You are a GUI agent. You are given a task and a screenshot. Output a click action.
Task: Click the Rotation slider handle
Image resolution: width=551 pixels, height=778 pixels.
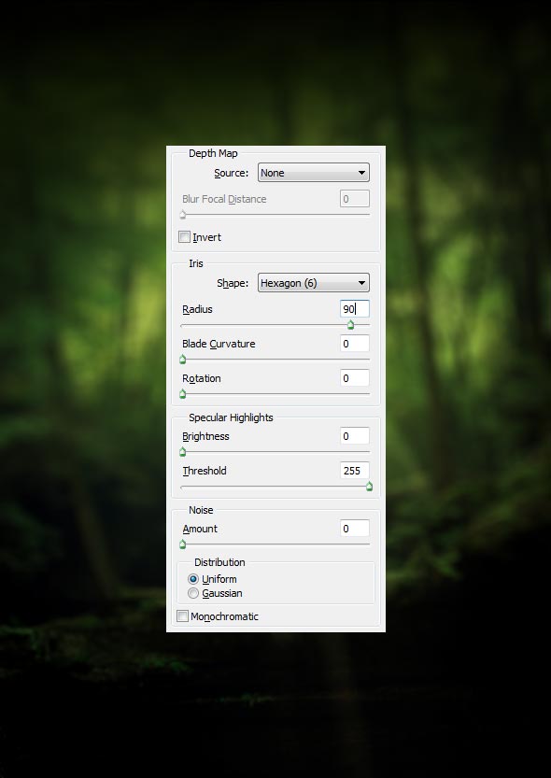(182, 394)
